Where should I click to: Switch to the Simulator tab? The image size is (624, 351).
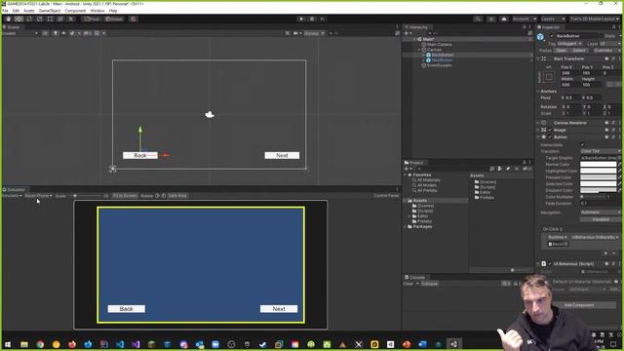pyautogui.click(x=15, y=190)
